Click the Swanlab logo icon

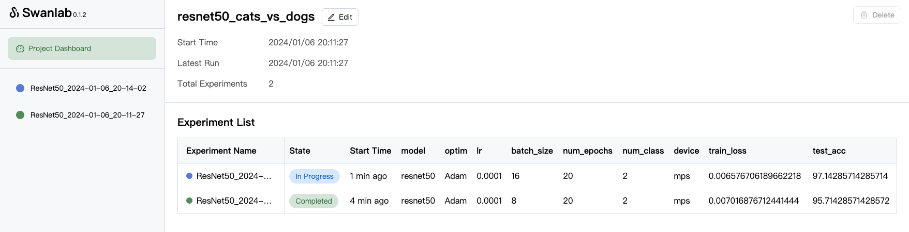(14, 12)
